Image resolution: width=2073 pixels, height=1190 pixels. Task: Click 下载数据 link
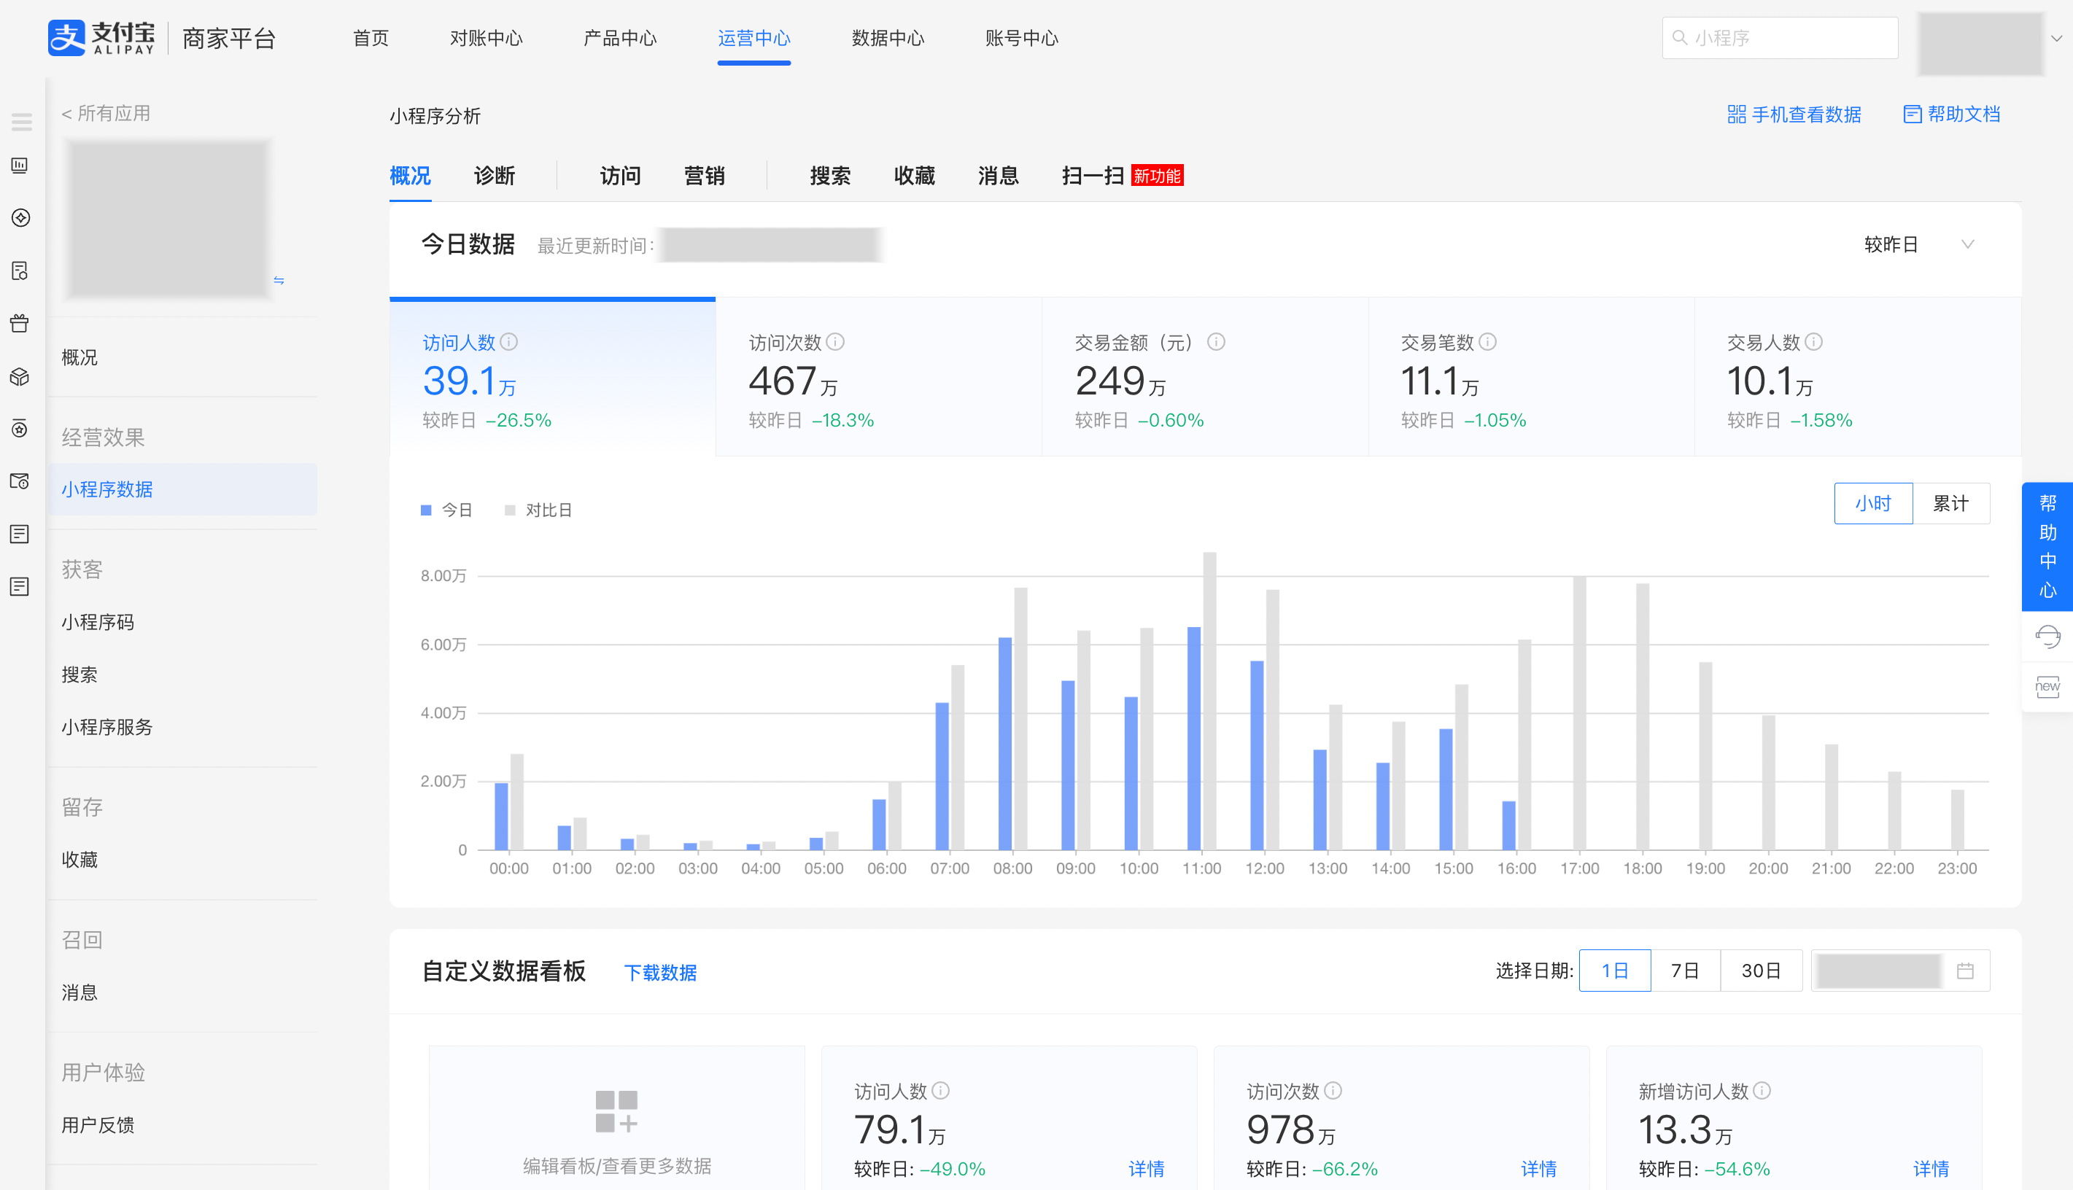(x=660, y=973)
